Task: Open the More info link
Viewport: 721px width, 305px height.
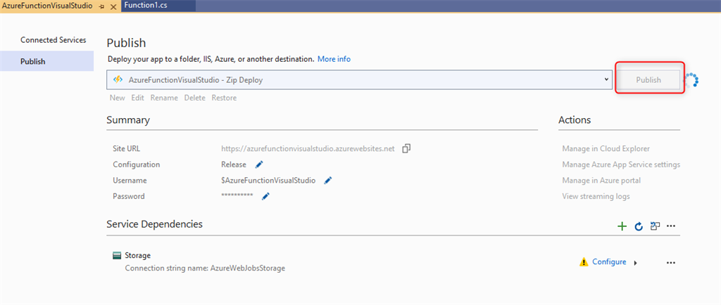Action: (x=334, y=59)
